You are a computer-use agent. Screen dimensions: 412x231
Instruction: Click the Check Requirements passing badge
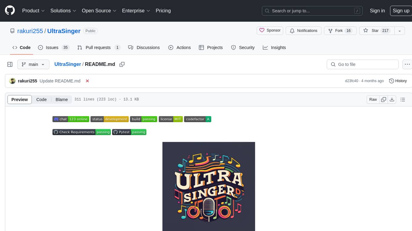(82, 132)
